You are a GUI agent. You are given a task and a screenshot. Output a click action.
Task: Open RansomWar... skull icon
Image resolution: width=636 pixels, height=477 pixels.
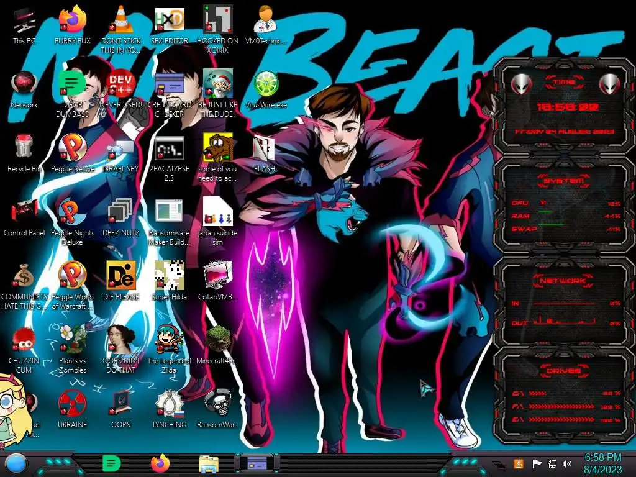pos(217,409)
